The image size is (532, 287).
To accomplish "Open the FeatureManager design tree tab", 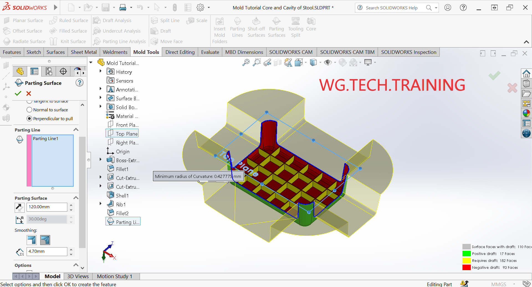I will (x=20, y=72).
